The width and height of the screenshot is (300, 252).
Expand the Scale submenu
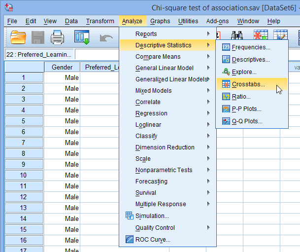point(167,159)
